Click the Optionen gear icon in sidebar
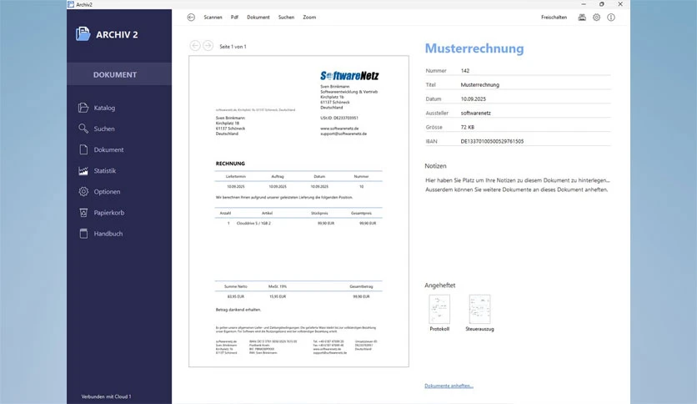Screen dimensions: 697x404 (83, 191)
